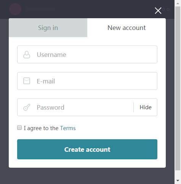The image size is (181, 184).
Task: Click the scrollbar up arrow
Action: click(x=178, y=3)
